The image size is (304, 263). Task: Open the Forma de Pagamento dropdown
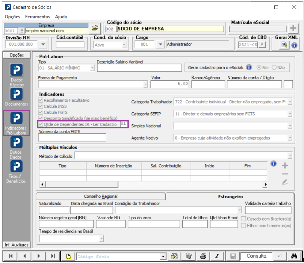click(146, 84)
